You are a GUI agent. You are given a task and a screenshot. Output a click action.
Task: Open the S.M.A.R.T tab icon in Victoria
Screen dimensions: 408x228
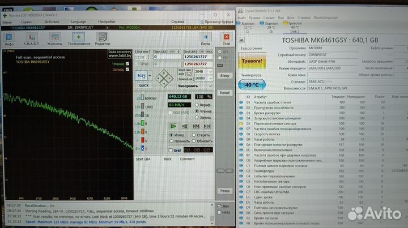(x=32, y=37)
